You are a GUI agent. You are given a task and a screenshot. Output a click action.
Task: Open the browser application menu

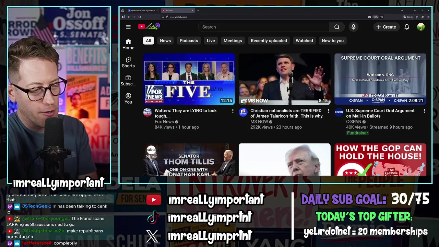coord(428,17)
